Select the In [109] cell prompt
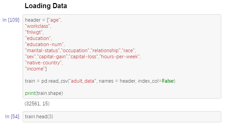226x124 pixels. (12, 20)
